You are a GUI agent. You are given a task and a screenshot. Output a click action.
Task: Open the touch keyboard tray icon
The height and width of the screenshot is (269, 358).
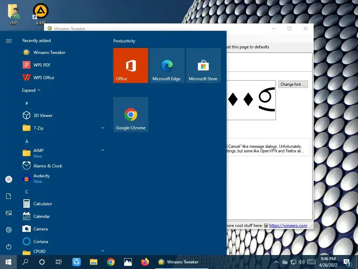311,262
